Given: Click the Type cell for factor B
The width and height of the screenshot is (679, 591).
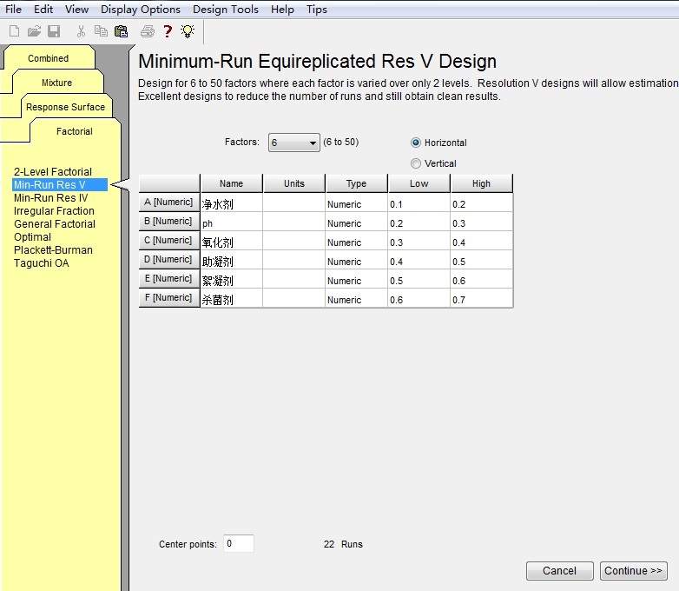Looking at the screenshot, I should click(x=356, y=223).
